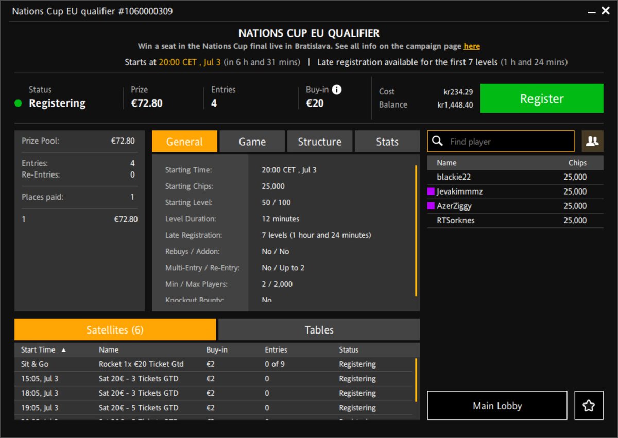Open the Stats tab
The image size is (618, 438).
[387, 141]
